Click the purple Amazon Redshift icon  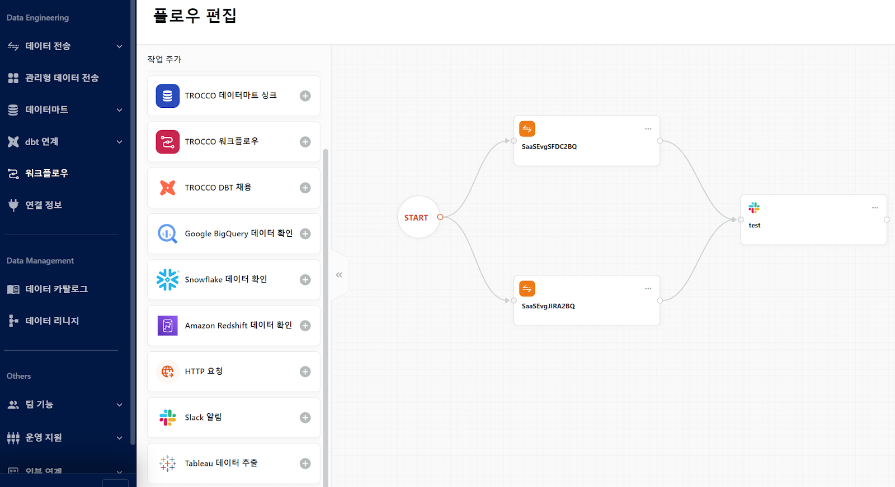(x=168, y=326)
